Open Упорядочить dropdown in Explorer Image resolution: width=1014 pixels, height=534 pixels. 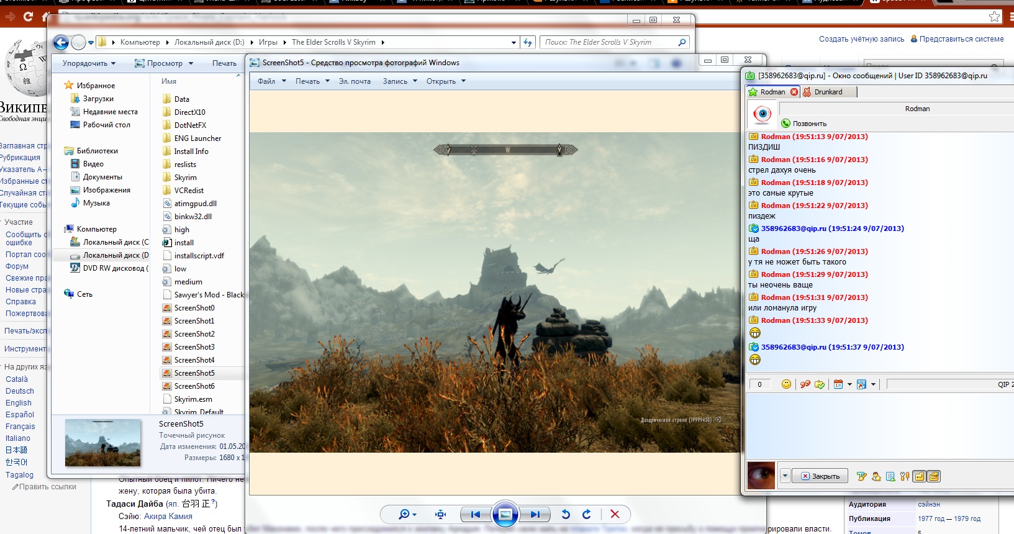pyautogui.click(x=89, y=63)
